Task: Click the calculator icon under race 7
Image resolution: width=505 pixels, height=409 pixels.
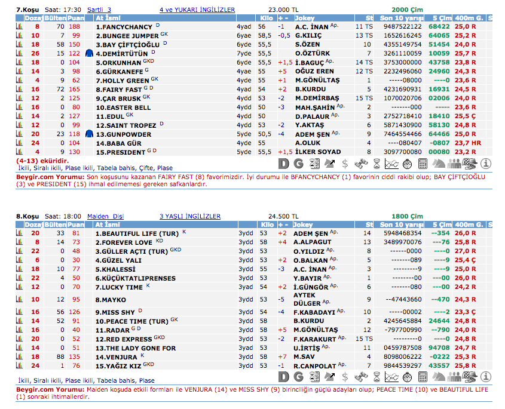Action: click(x=423, y=163)
